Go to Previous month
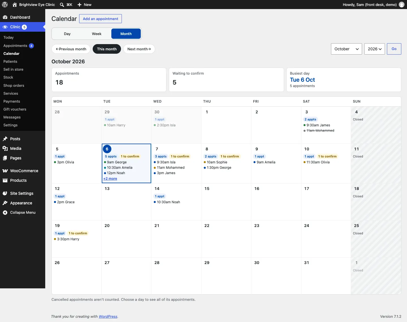The width and height of the screenshot is (407, 322). pos(71,49)
